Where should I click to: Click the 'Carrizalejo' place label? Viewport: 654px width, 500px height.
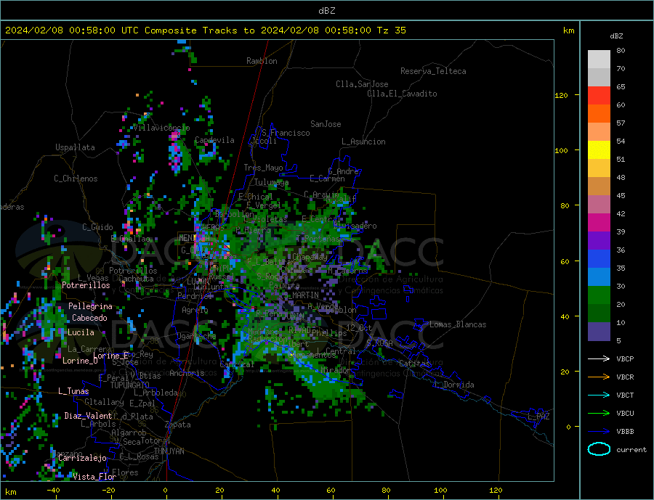pyautogui.click(x=82, y=459)
